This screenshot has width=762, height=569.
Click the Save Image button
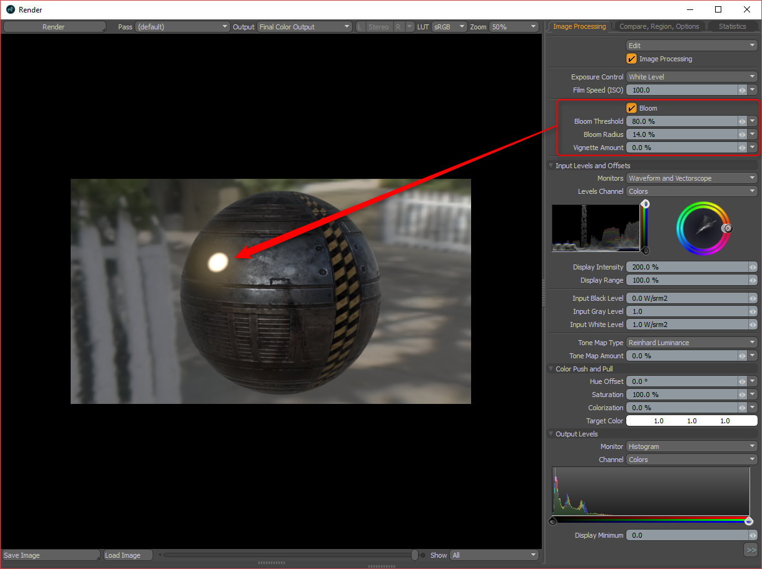point(50,555)
